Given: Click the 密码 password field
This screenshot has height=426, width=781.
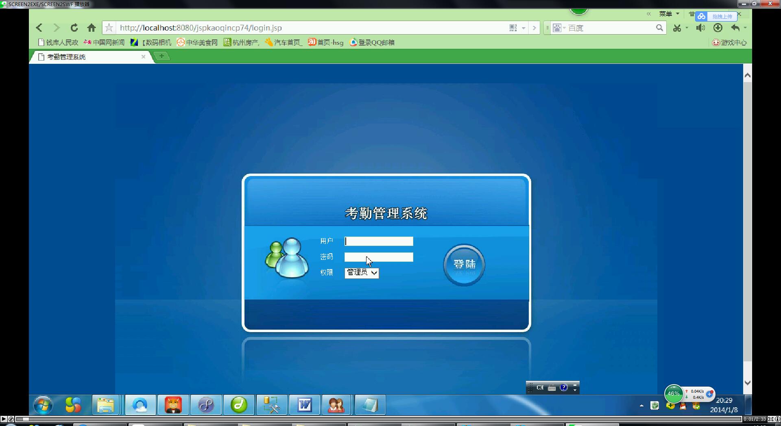Looking at the screenshot, I should pos(379,257).
